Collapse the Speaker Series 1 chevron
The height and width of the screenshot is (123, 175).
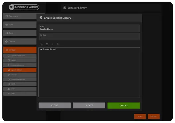(41, 49)
